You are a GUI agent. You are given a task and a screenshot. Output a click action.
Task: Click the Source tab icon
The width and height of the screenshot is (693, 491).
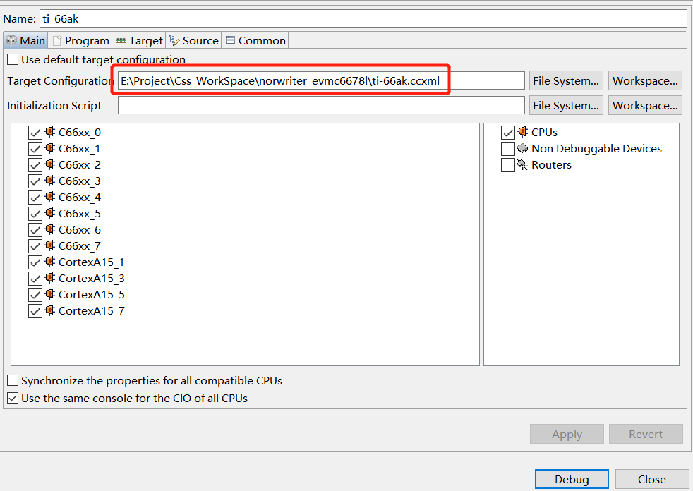(x=173, y=40)
